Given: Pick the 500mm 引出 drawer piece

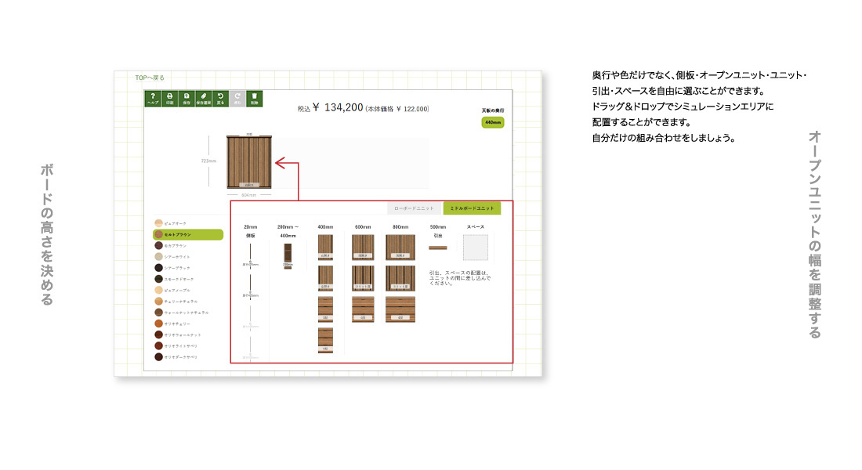Looking at the screenshot, I should (438, 248).
